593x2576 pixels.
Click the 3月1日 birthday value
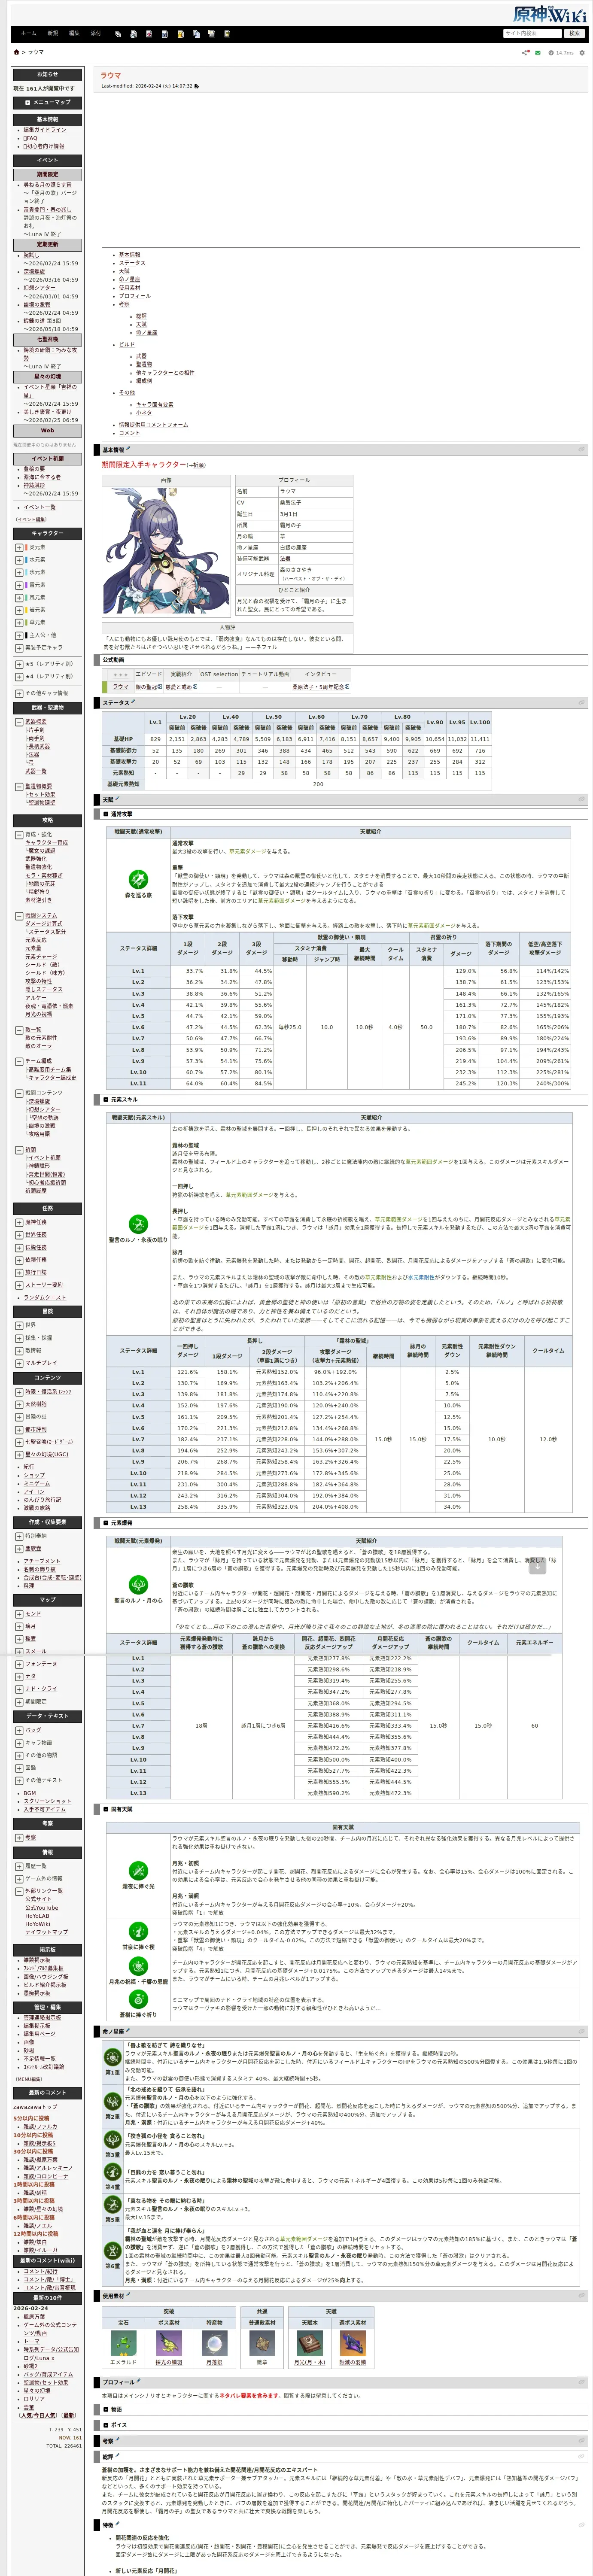(x=289, y=514)
